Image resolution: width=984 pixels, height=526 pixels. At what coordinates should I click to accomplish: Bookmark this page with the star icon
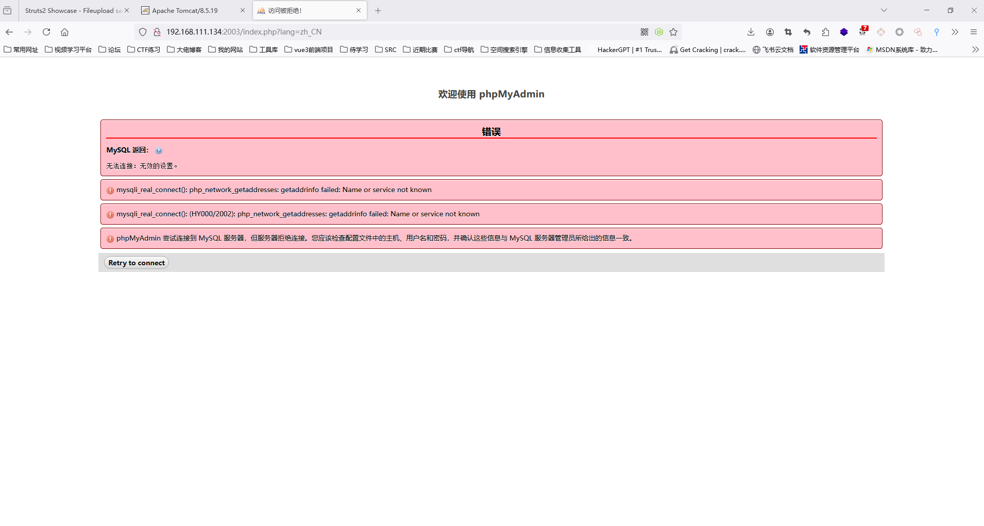(673, 32)
